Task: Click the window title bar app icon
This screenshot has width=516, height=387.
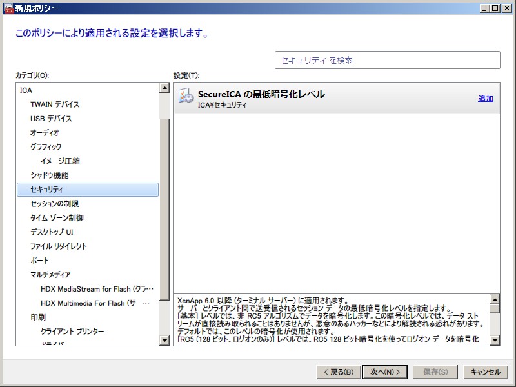Action: (8, 8)
